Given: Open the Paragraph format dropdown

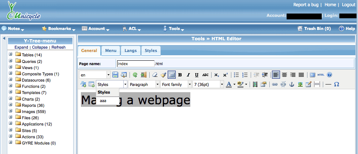Looking at the screenshot, I should [x=144, y=84].
